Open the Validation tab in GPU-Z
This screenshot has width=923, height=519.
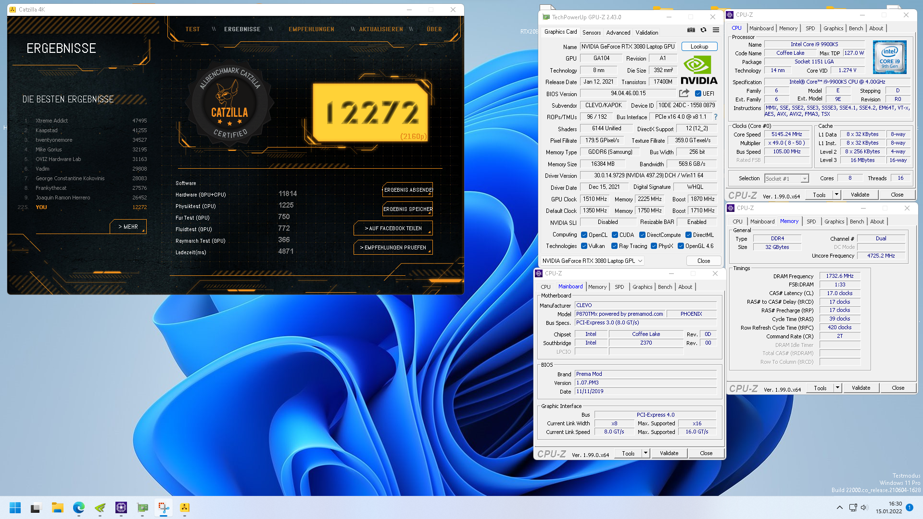646,33
